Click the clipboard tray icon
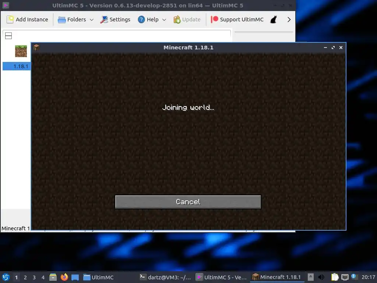Screen dimensions: 377x283 (x=335, y=277)
